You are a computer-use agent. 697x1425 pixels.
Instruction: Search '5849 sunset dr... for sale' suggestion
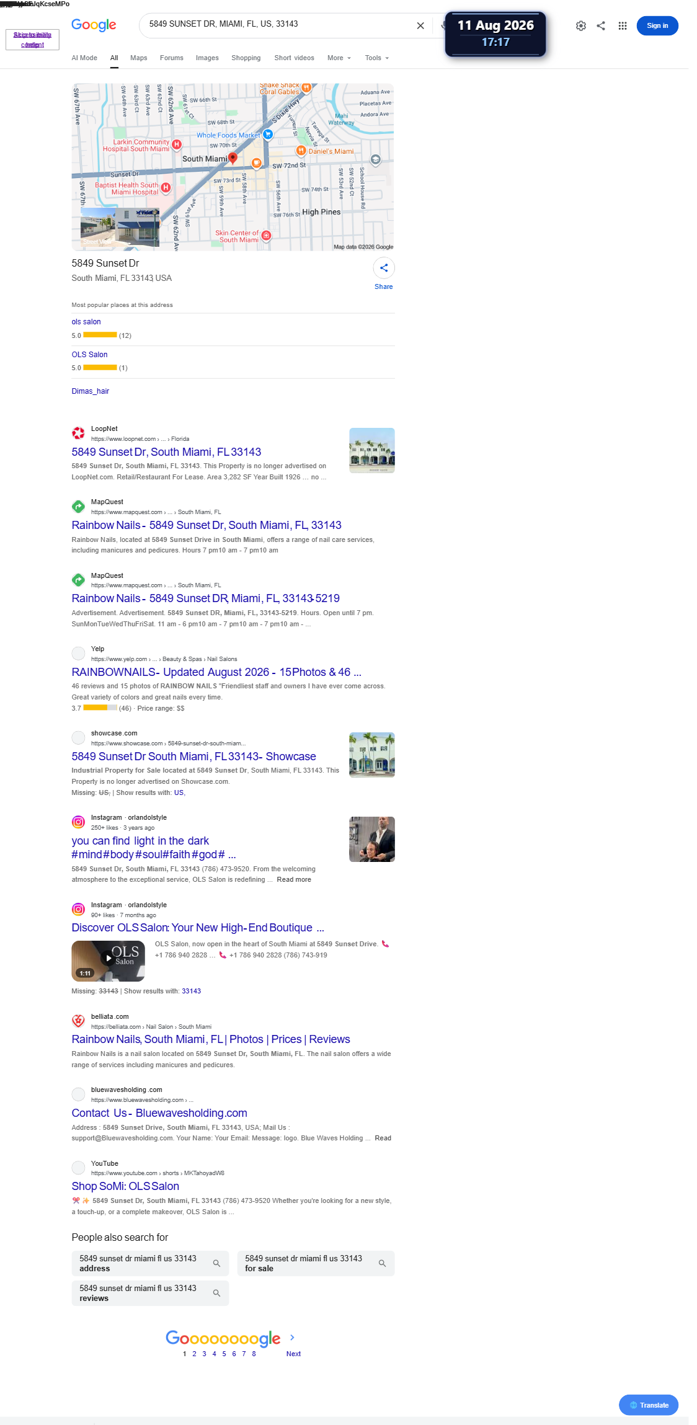(x=316, y=1263)
